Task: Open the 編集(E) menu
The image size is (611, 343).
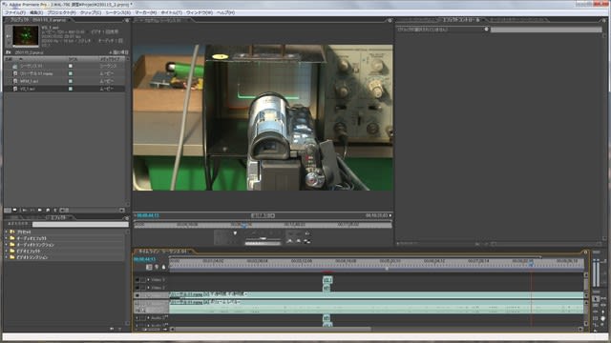Action: click(36, 12)
